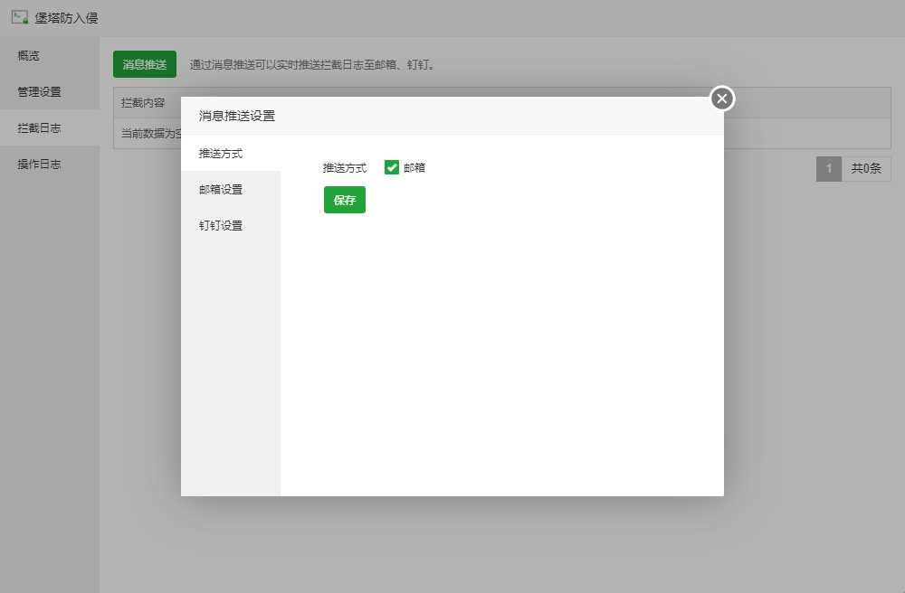Screen dimensions: 905x593
Task: Open 操作日志 in the left sidebar
Action: 39,165
